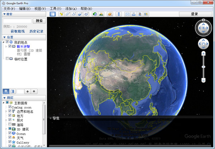This screenshot has height=149, width=215.
Task: Click the 获取路线 directions link
Action: click(x=17, y=31)
